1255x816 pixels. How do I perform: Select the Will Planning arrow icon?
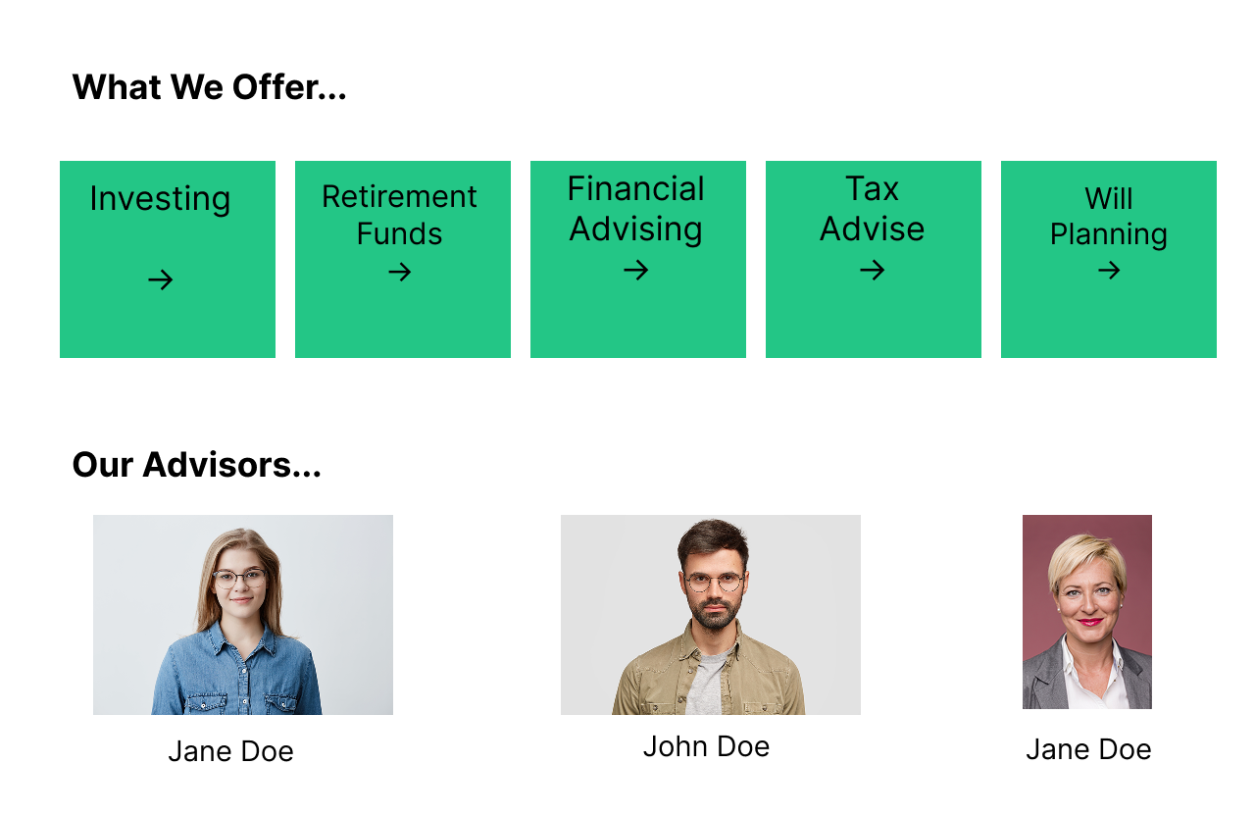pos(1109,270)
